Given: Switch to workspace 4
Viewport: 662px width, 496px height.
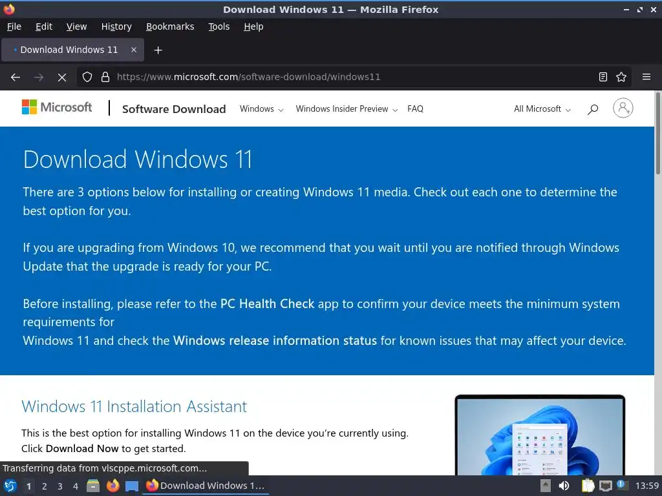Looking at the screenshot, I should click(76, 486).
